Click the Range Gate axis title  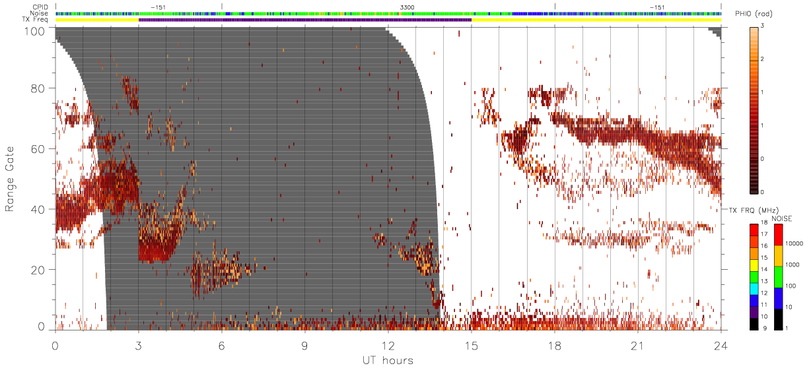[x=11, y=179]
